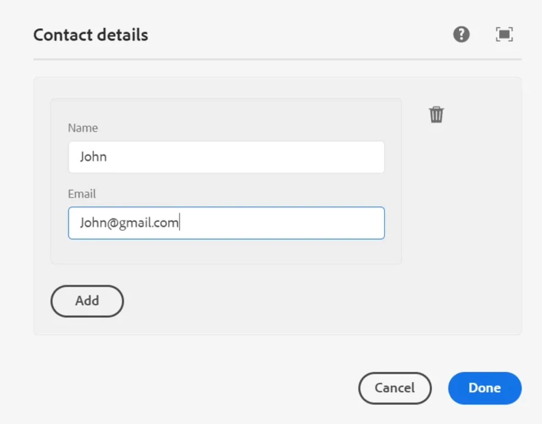This screenshot has height=424, width=542.
Task: Open help with the question mark icon
Action: point(461,35)
